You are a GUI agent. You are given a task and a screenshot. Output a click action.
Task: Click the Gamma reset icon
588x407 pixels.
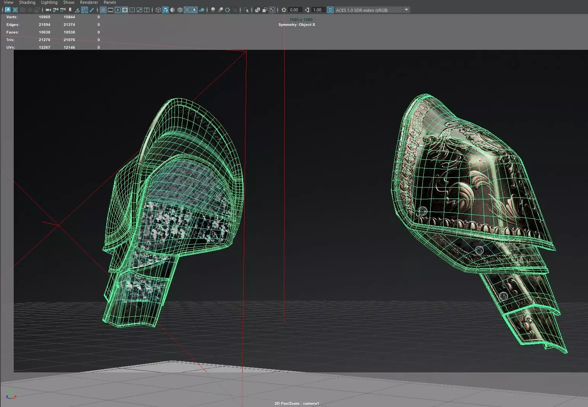click(307, 10)
